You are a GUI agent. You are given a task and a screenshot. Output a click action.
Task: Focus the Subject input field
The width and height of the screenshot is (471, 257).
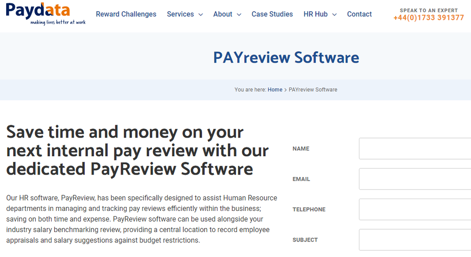click(415, 240)
